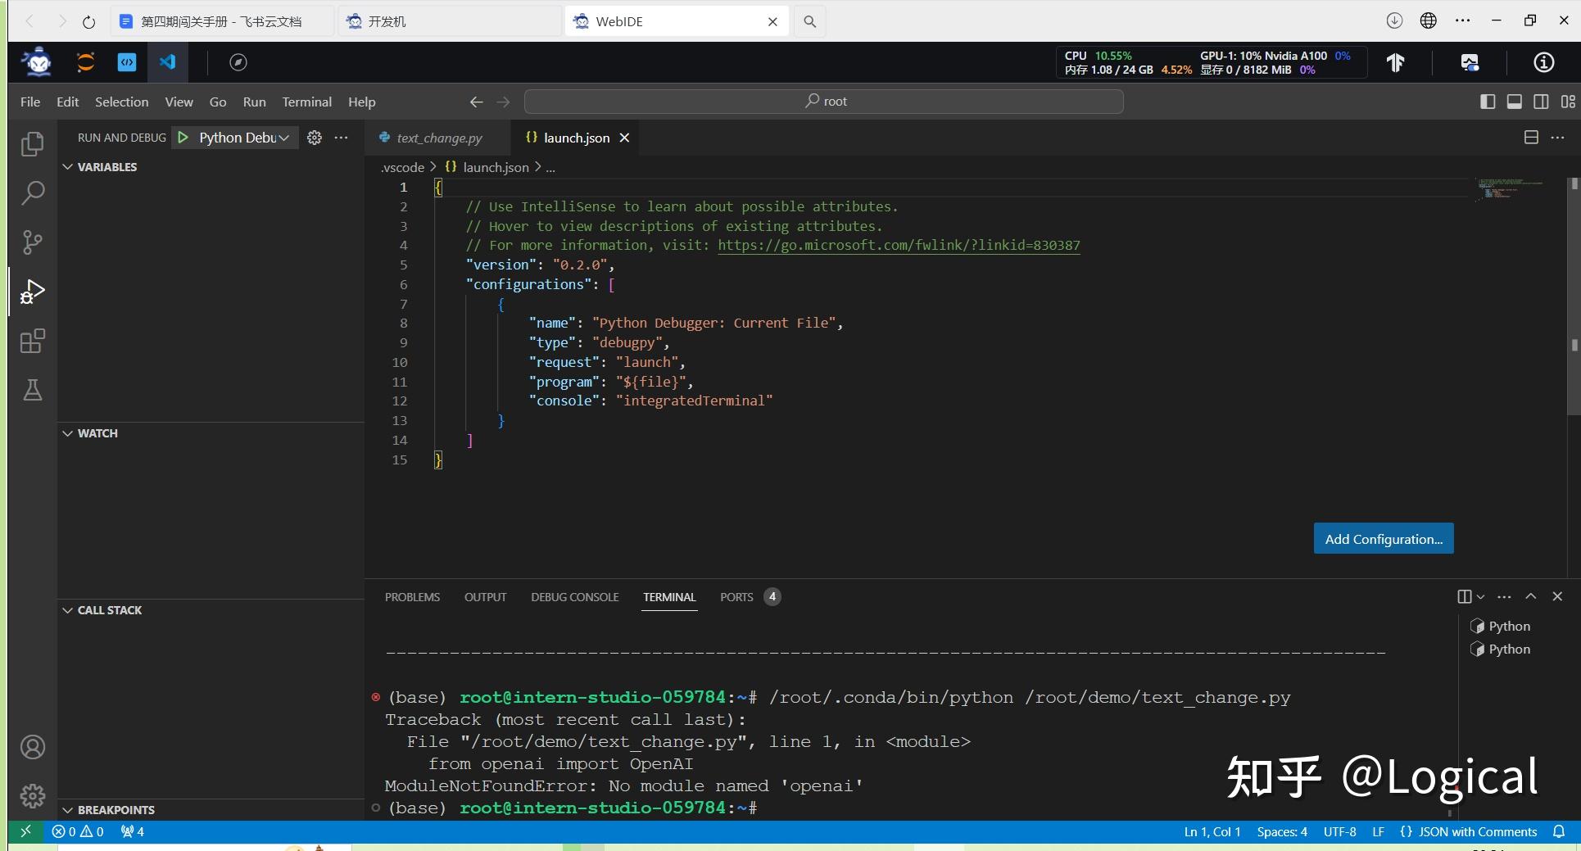Click the Start Debugging green play icon
1581x851 pixels.
tap(183, 138)
